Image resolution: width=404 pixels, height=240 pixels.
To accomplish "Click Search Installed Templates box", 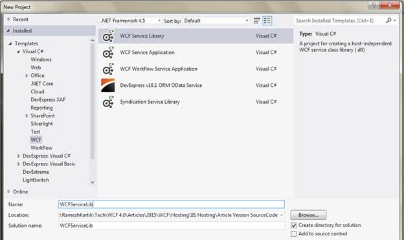I will (x=340, y=21).
